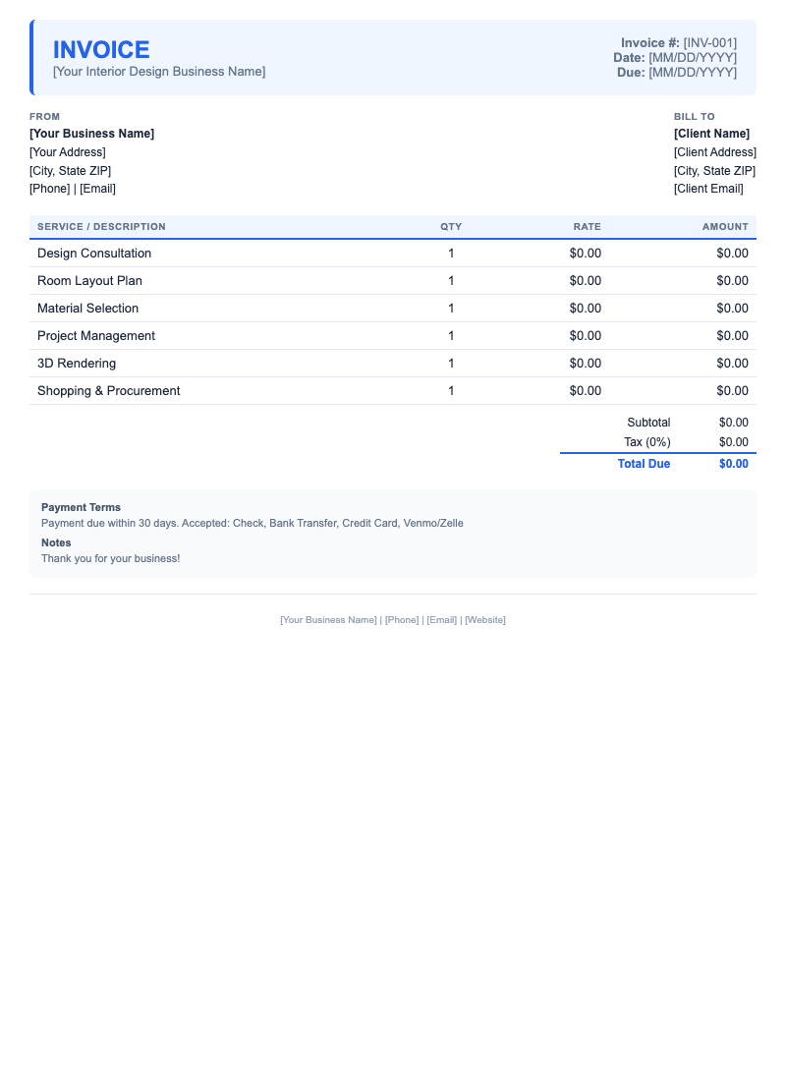This screenshot has width=786, height=1081.
Task: Click the quantity in the 3D Rendering row
Action: [452, 364]
